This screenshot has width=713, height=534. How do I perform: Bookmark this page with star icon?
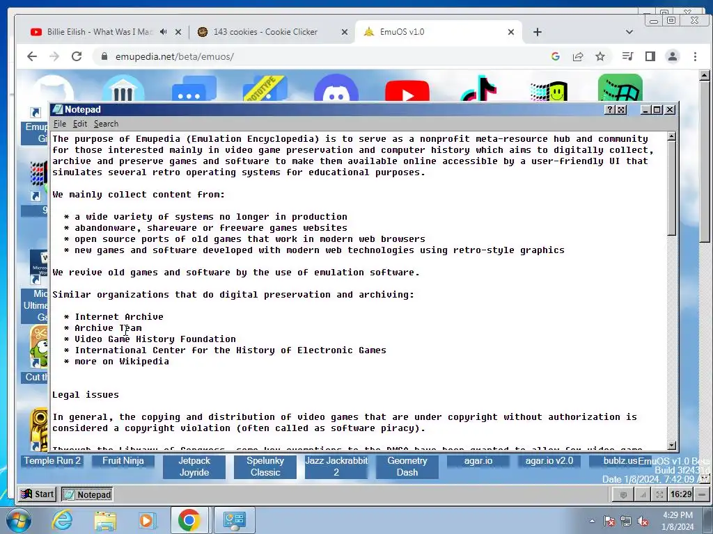[x=600, y=56]
